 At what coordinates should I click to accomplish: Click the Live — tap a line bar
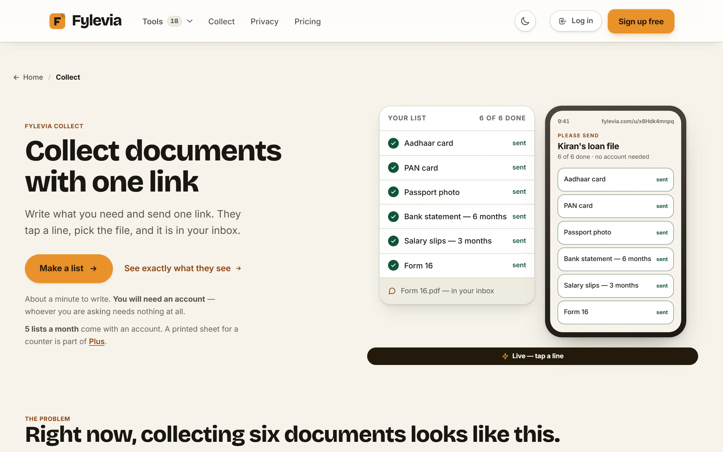pyautogui.click(x=532, y=356)
